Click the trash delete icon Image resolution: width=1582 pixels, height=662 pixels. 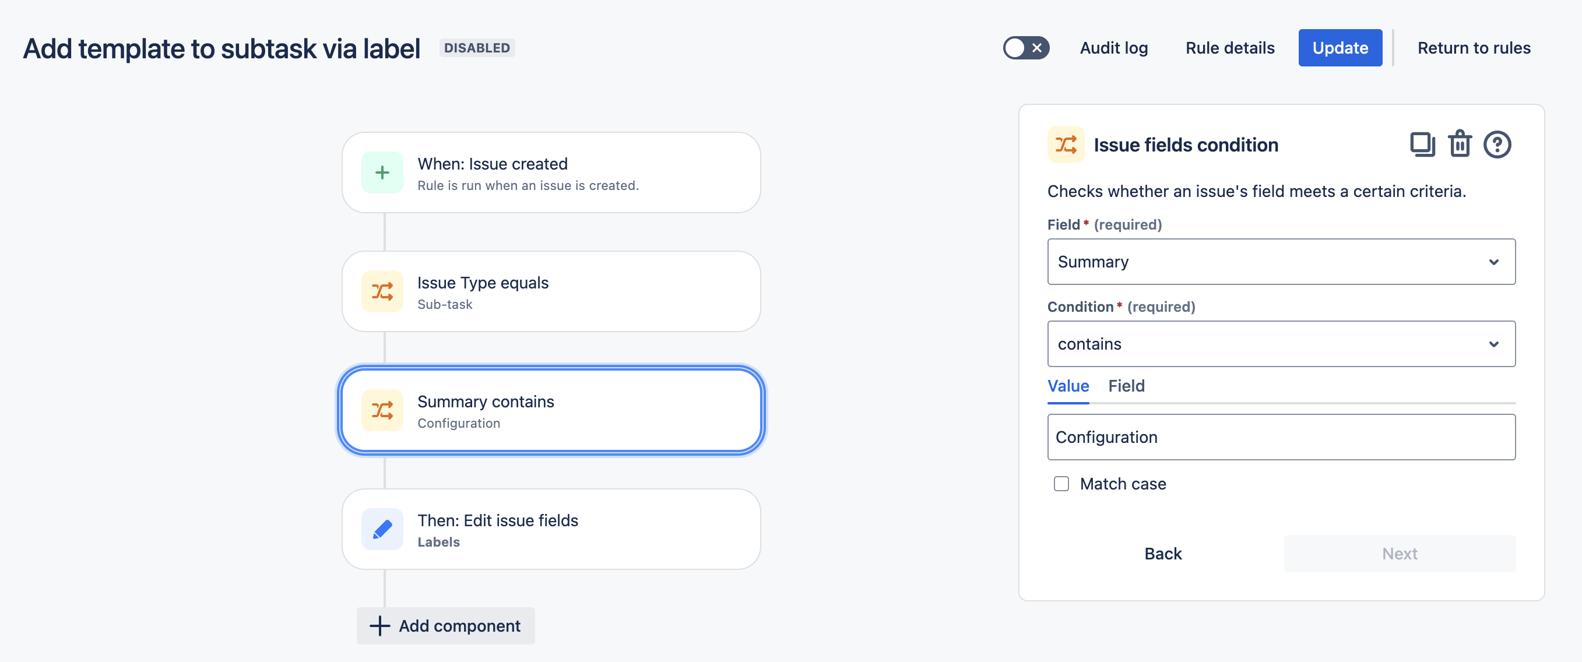coord(1459,145)
